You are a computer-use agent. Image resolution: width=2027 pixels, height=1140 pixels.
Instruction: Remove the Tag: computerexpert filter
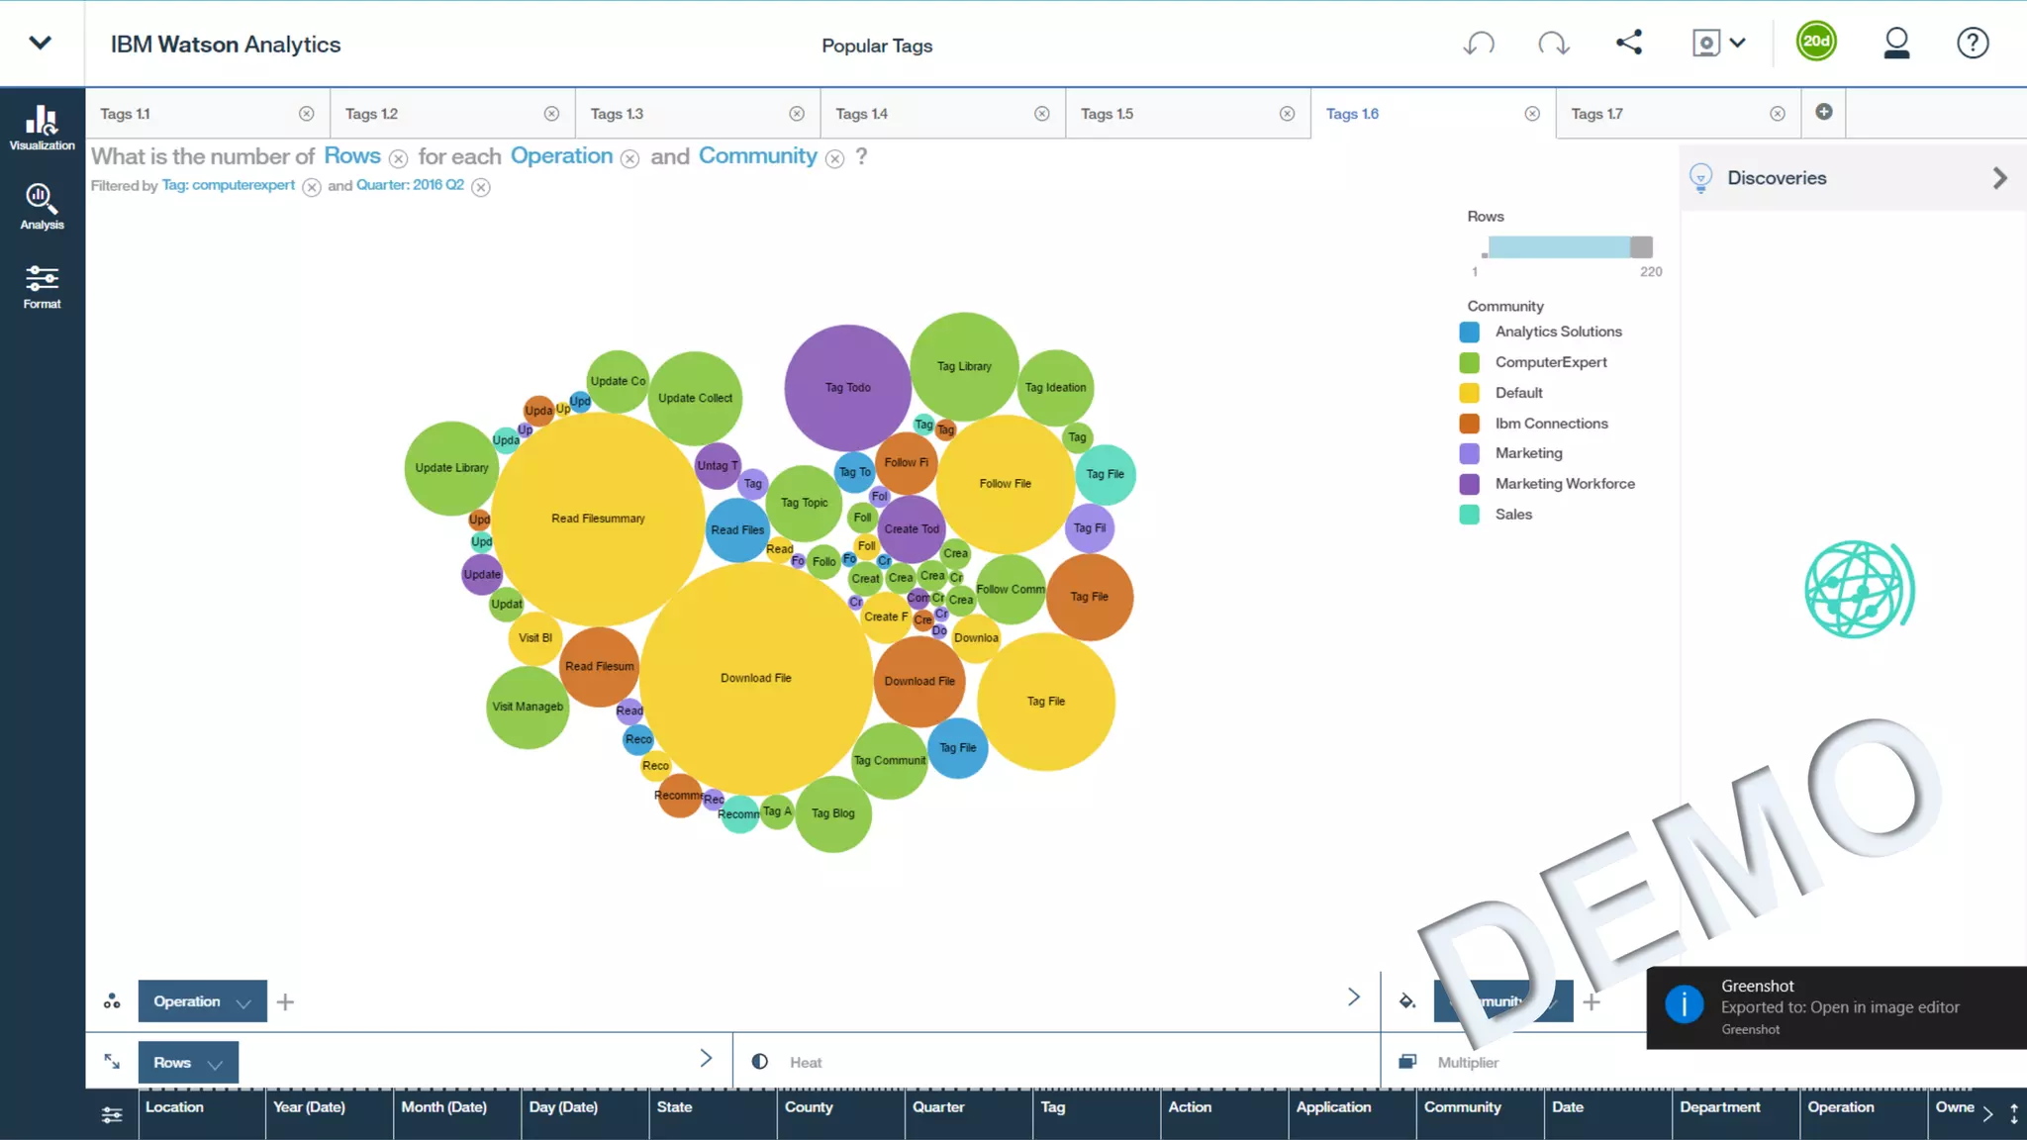pyautogui.click(x=312, y=188)
